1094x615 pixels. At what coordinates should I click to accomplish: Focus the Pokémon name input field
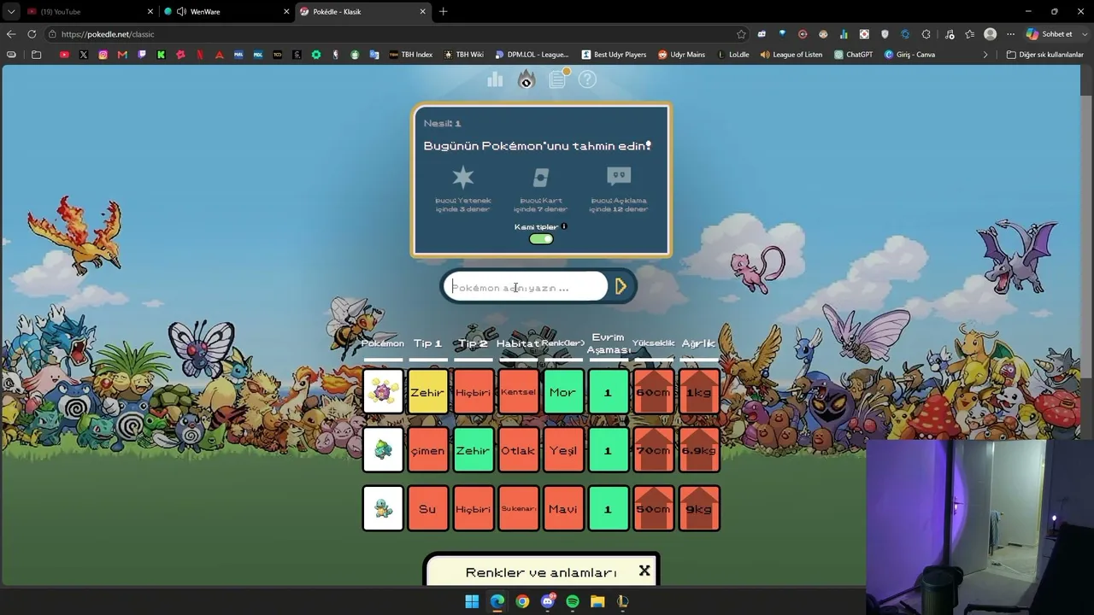[524, 287]
